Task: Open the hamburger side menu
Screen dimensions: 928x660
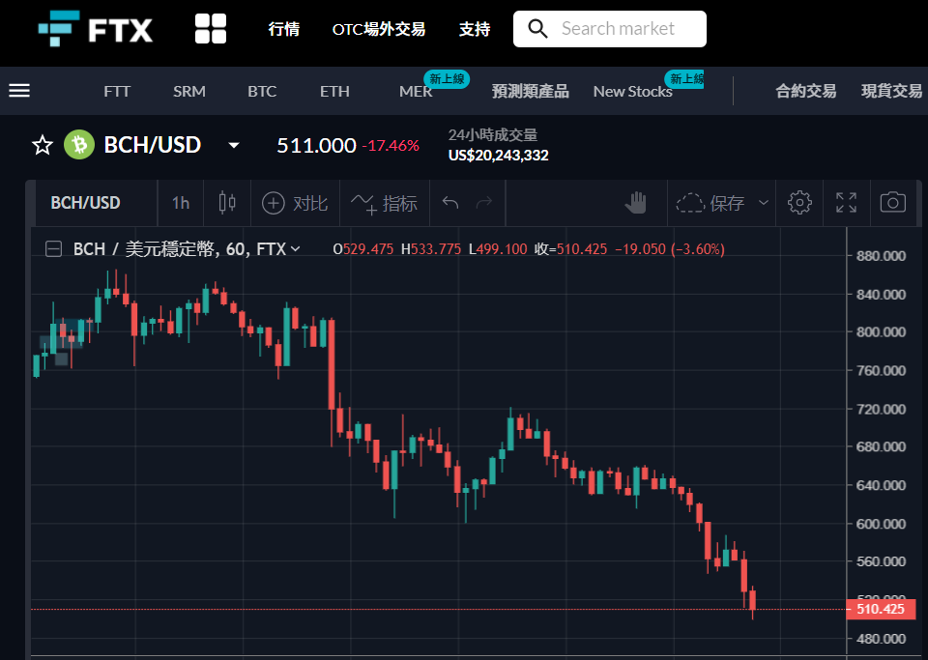Action: [x=19, y=91]
